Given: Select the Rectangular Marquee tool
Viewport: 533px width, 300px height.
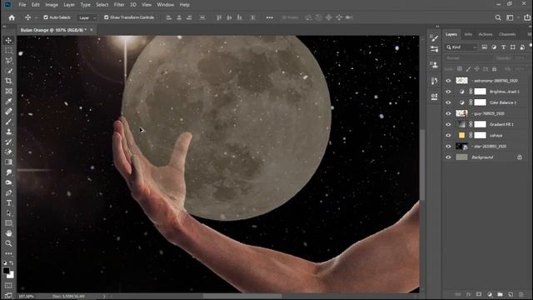Looking at the screenshot, I should tap(8, 50).
